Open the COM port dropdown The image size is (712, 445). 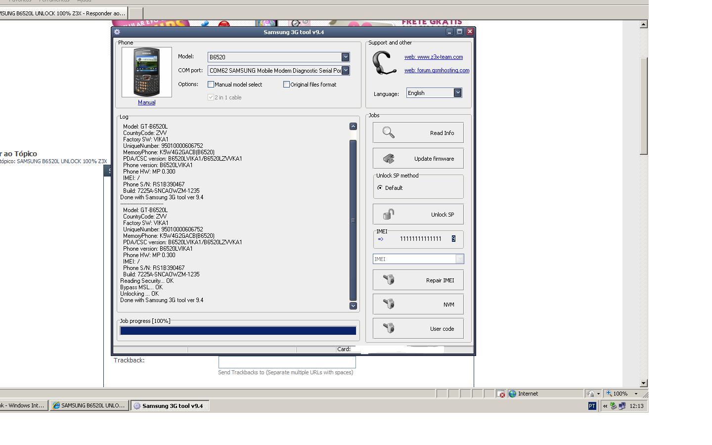[345, 71]
